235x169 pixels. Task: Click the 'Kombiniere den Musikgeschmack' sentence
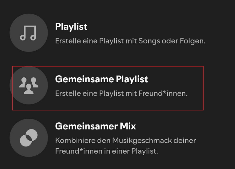pyautogui.click(x=125, y=140)
